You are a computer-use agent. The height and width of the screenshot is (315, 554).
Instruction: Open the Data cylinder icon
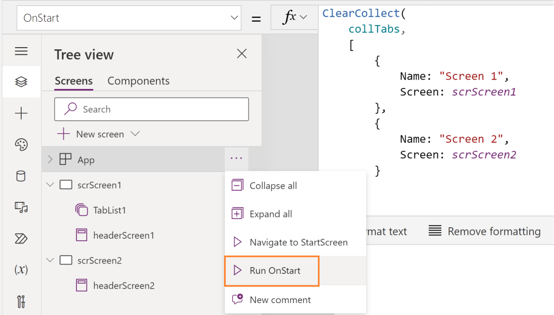21,176
